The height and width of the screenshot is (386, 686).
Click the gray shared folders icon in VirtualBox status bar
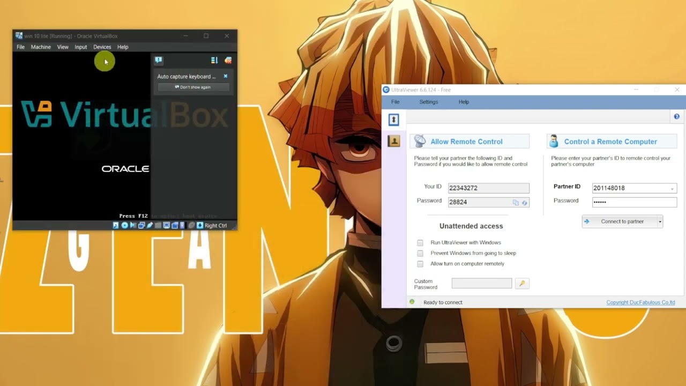click(158, 225)
